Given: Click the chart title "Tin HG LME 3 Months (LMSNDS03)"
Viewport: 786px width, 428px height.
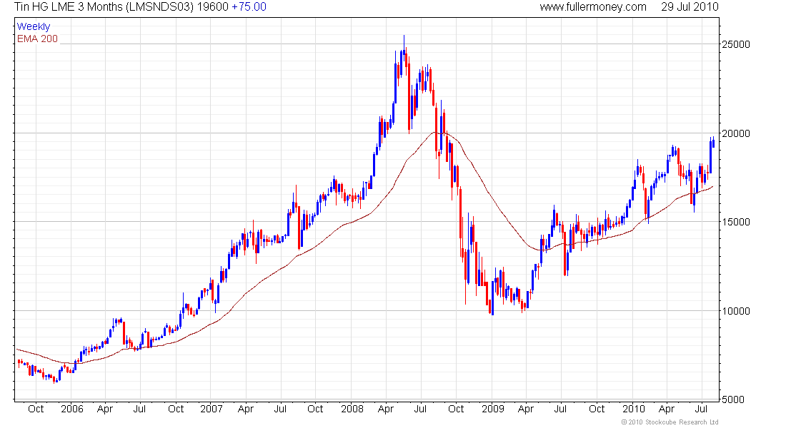Looking at the screenshot, I should pos(104,7).
